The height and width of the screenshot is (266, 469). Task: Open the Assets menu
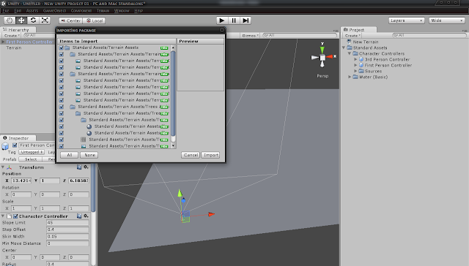point(32,11)
